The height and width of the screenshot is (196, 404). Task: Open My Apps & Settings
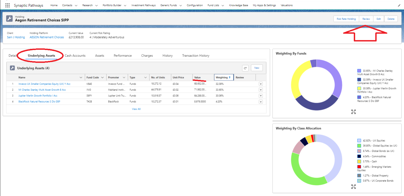pos(264,5)
